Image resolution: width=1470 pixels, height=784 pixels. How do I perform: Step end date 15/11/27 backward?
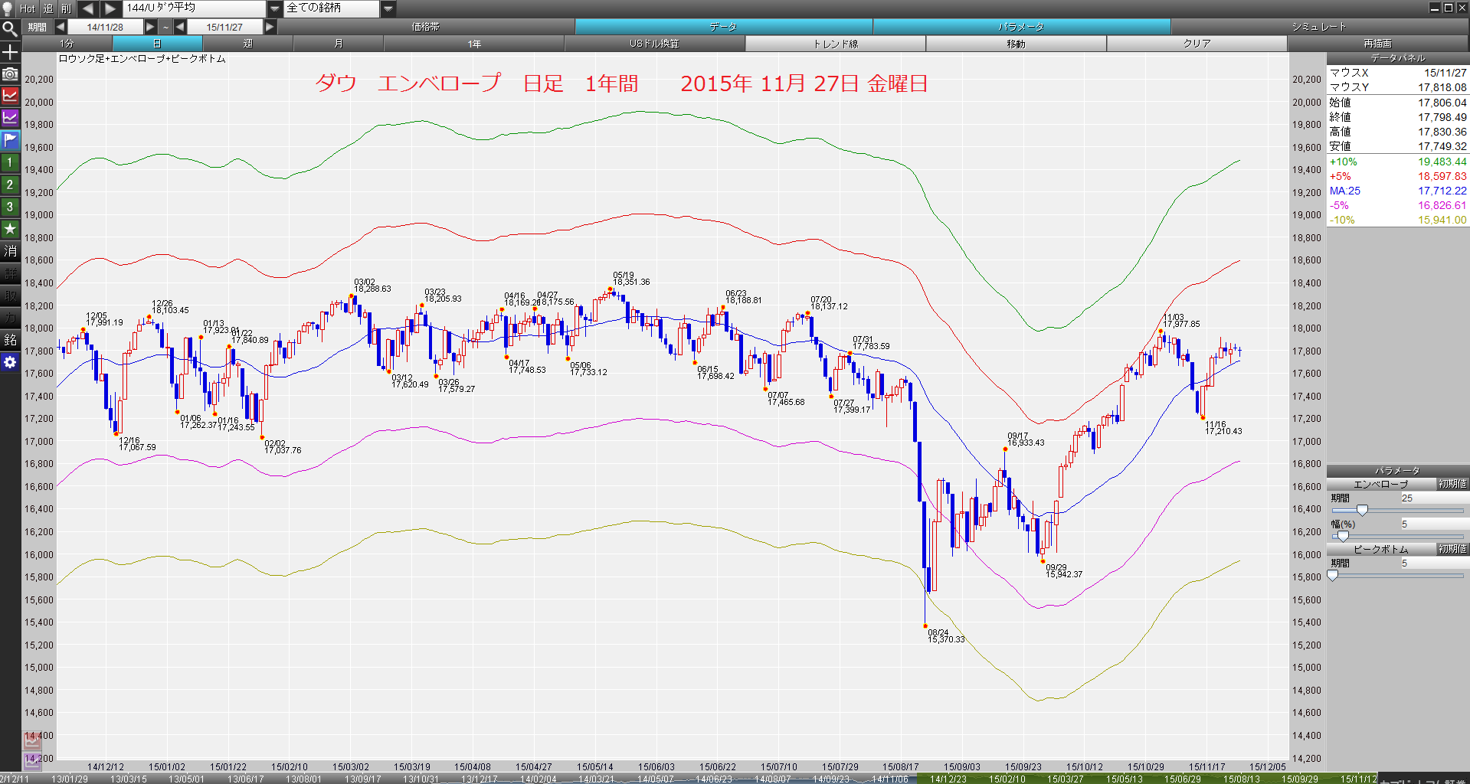[180, 27]
